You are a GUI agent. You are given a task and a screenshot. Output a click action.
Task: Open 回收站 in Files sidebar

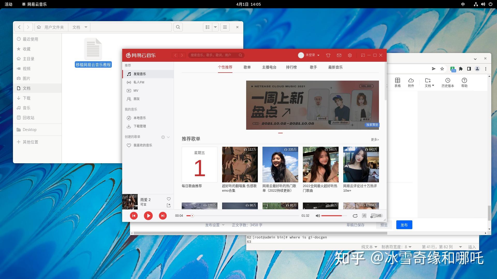(37, 118)
